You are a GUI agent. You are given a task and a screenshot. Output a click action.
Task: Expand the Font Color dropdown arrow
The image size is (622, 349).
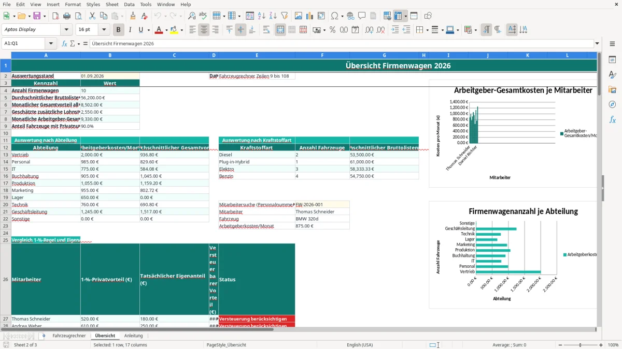tap(166, 30)
